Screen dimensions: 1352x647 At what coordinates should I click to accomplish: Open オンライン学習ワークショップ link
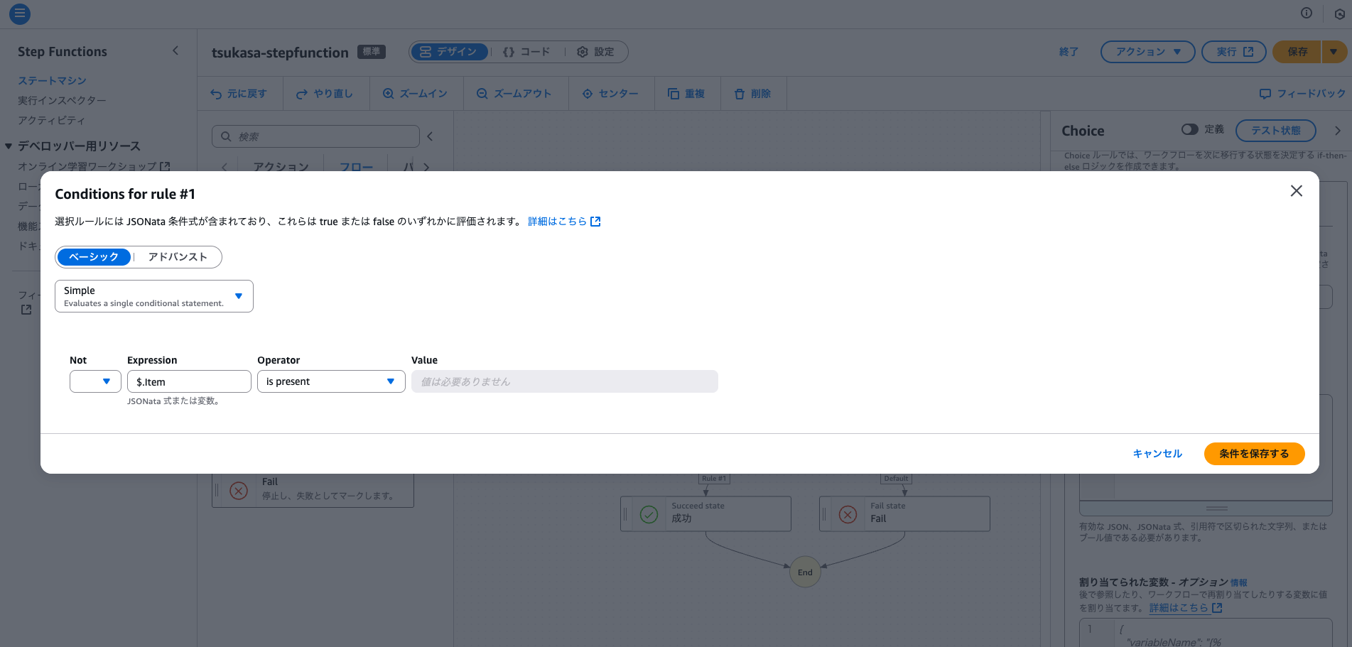tap(94, 166)
